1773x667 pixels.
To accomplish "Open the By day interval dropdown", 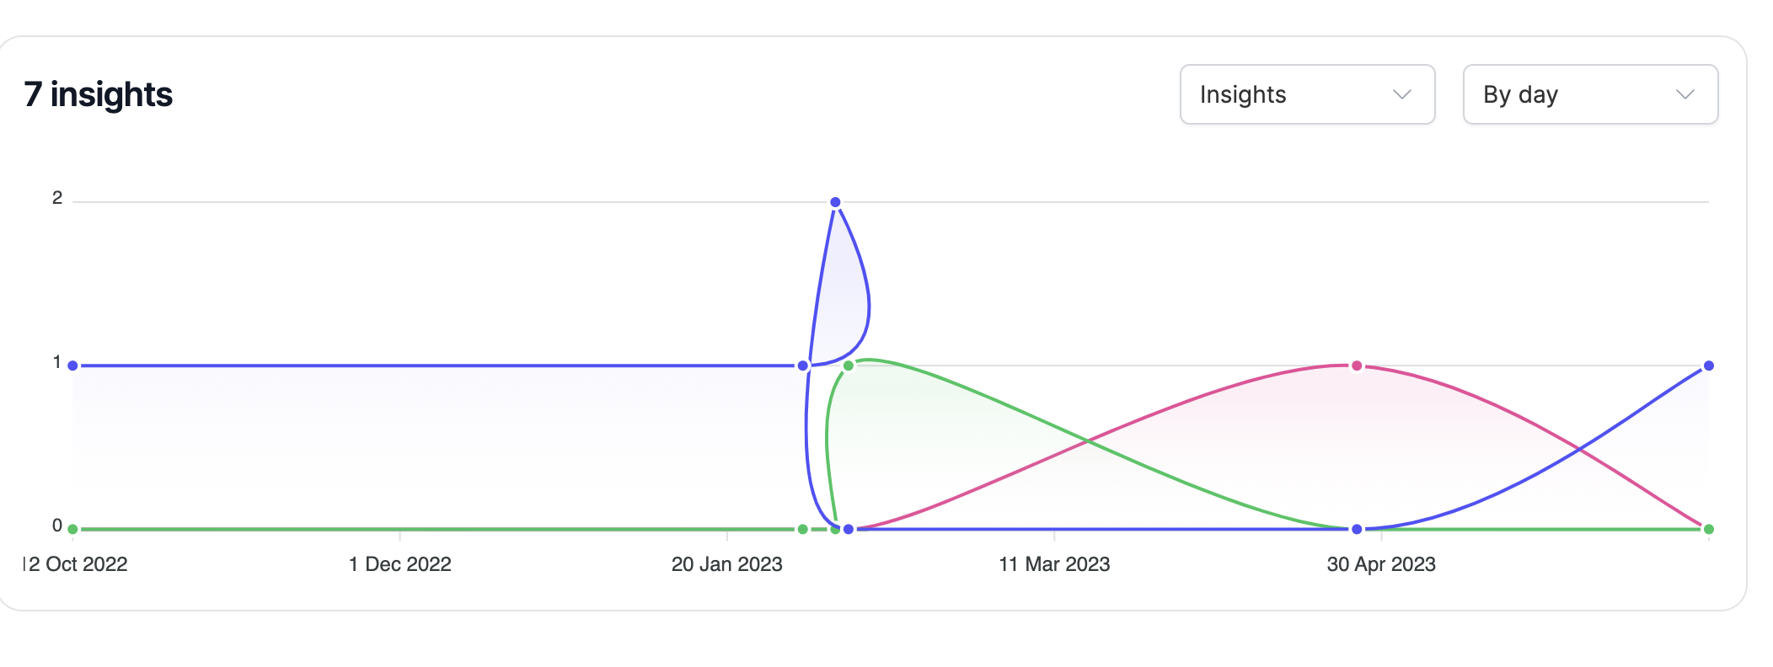I will coord(1589,94).
